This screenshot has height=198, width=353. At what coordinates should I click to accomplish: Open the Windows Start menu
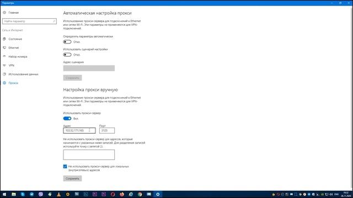(x=4, y=194)
